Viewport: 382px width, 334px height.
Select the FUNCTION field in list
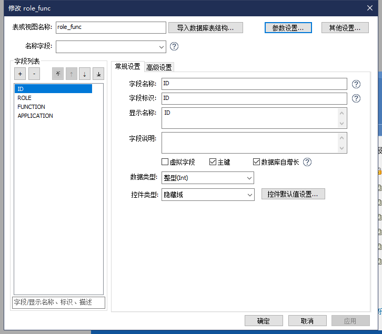pos(32,107)
